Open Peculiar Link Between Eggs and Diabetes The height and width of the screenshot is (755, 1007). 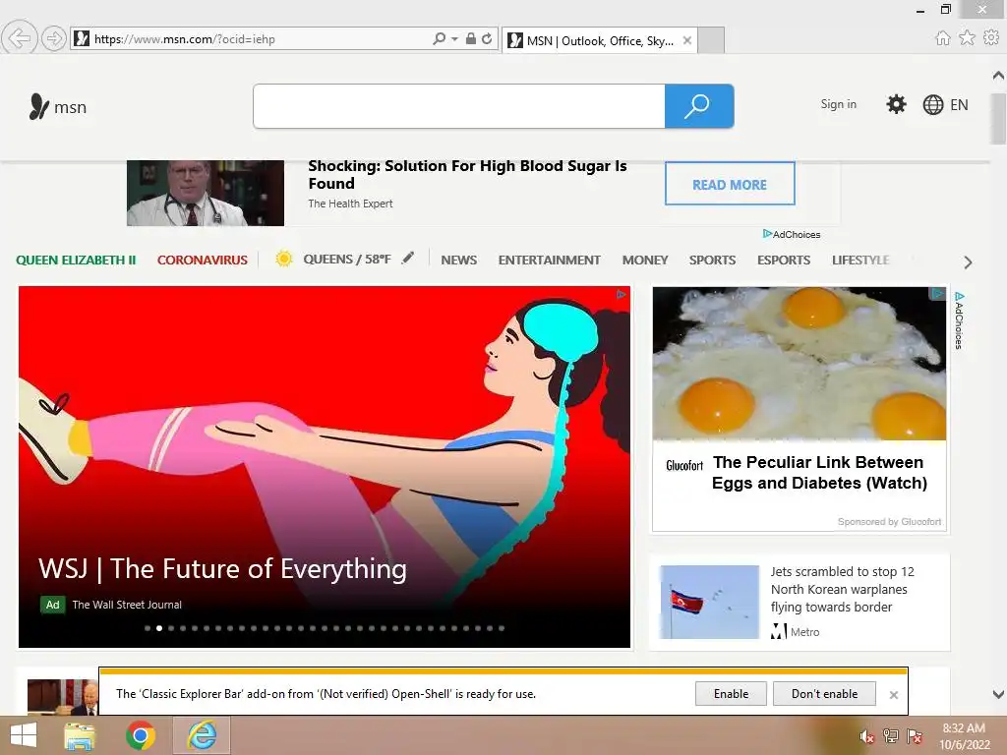(819, 473)
